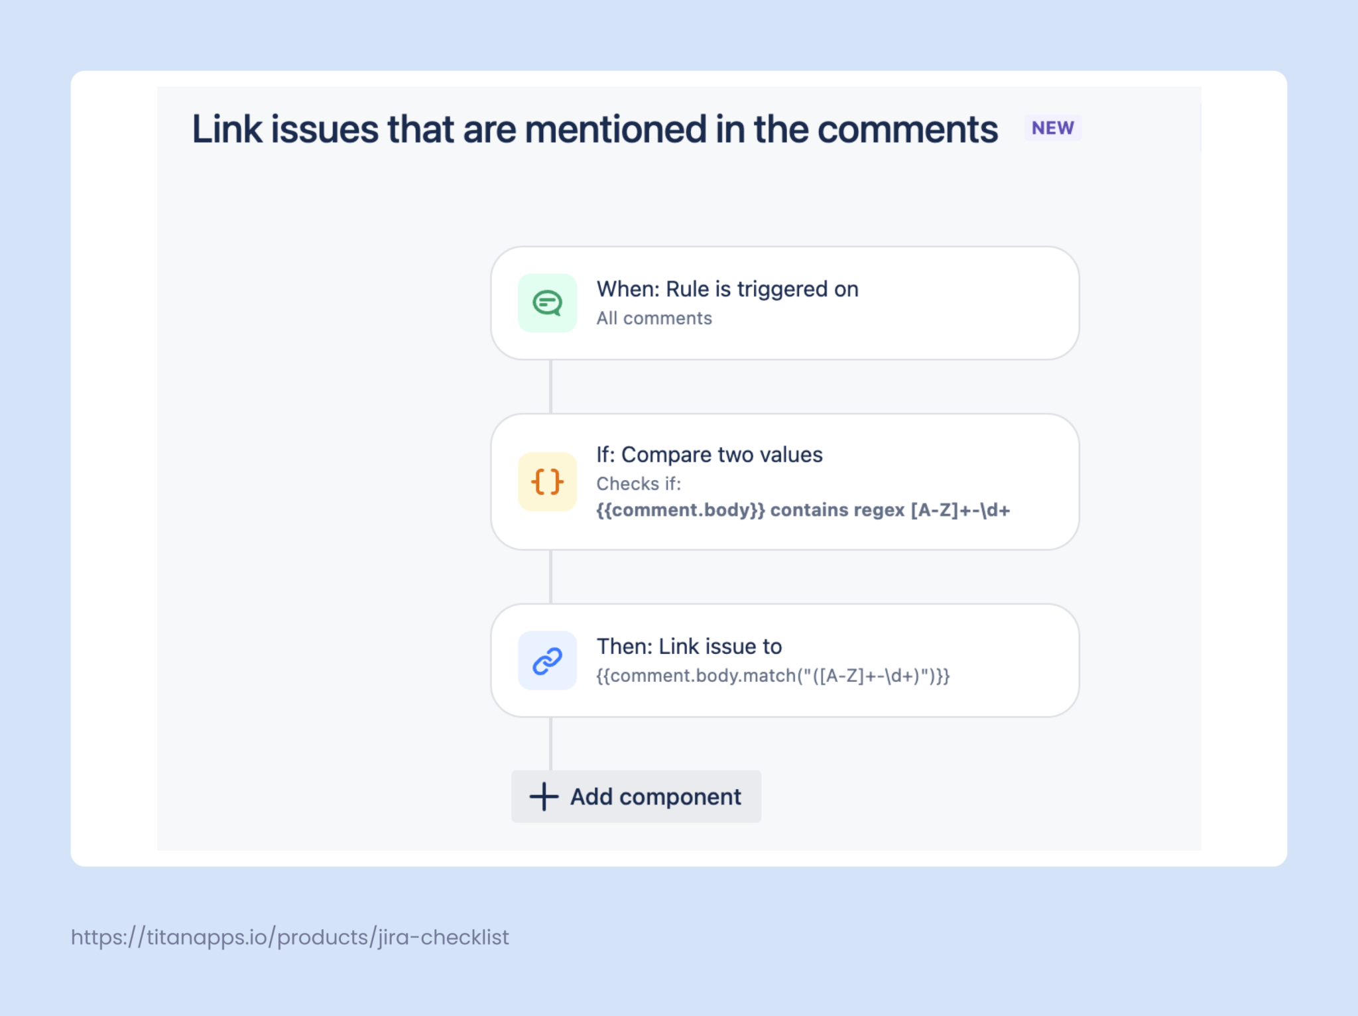Image resolution: width=1358 pixels, height=1016 pixels.
Task: Open the 'If: Compare two values' card
Action: (x=785, y=481)
